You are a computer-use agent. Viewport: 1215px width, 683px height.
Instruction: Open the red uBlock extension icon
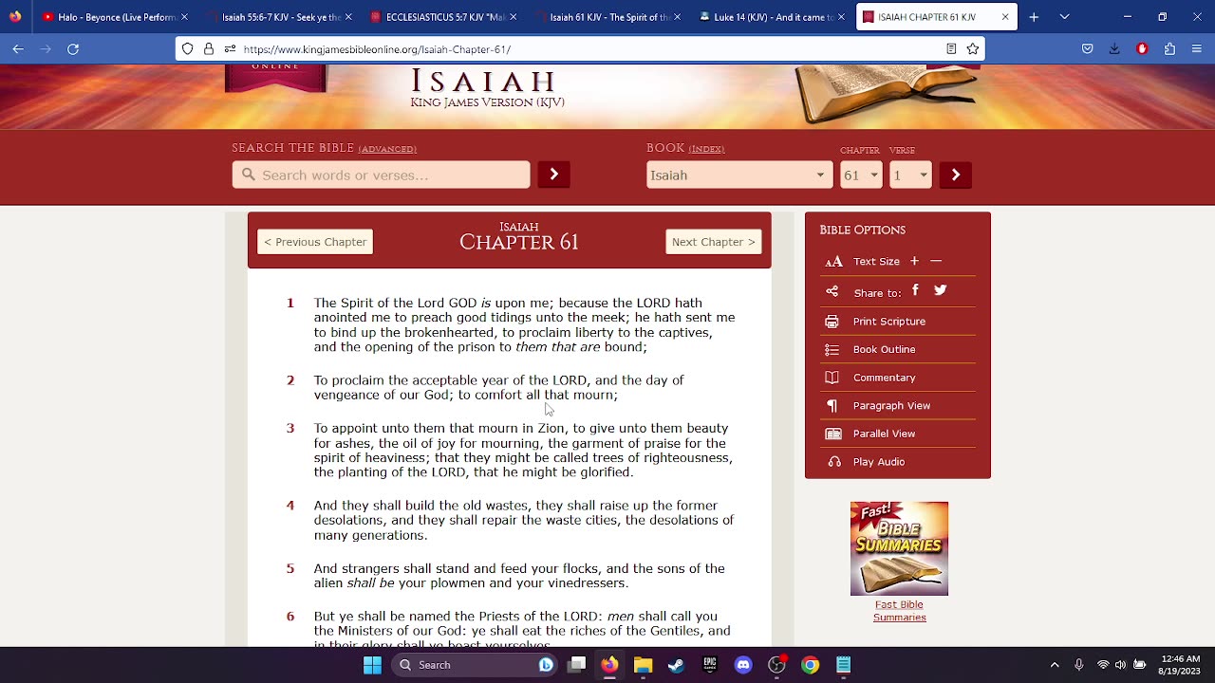(x=1142, y=49)
